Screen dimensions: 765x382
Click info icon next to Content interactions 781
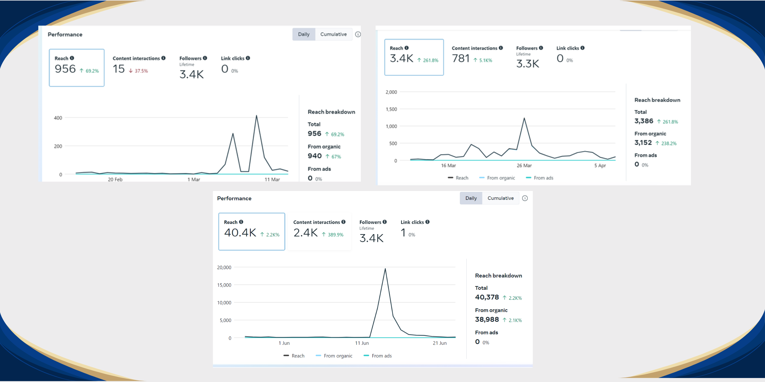pos(501,48)
